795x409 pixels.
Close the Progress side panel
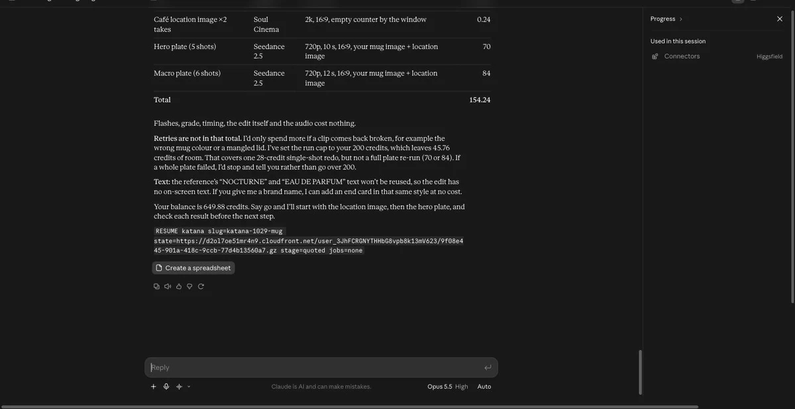pos(780,19)
